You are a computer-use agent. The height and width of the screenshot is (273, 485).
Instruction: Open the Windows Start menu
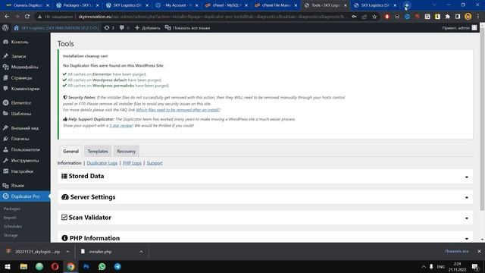[x=8, y=266]
